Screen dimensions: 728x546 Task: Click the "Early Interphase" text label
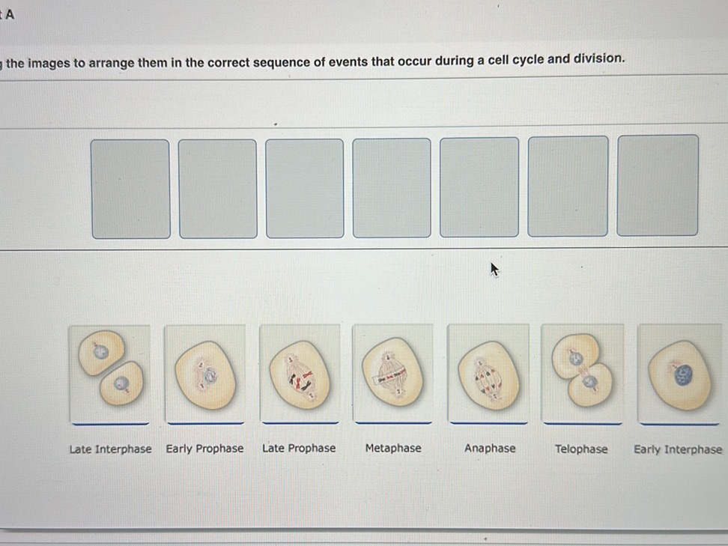pyautogui.click(x=678, y=449)
